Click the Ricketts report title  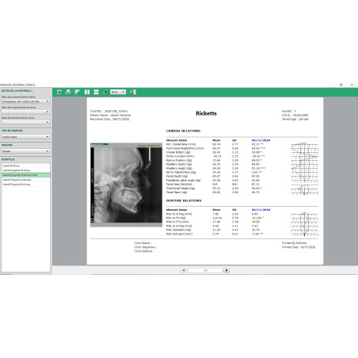206,113
